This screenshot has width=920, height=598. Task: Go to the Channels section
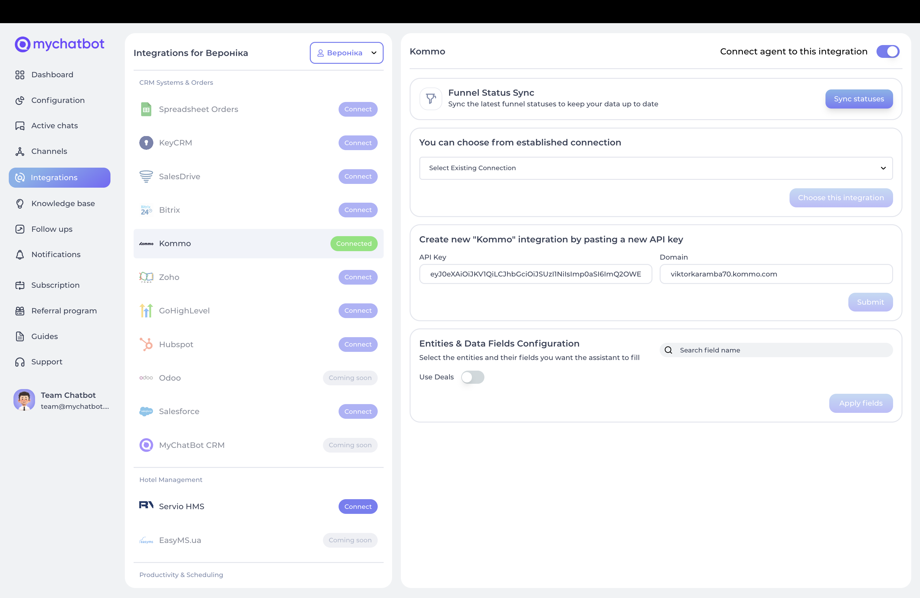click(x=49, y=151)
